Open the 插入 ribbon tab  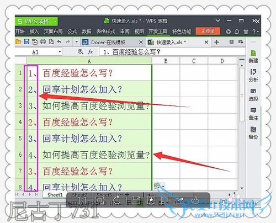pyautogui.click(x=34, y=31)
